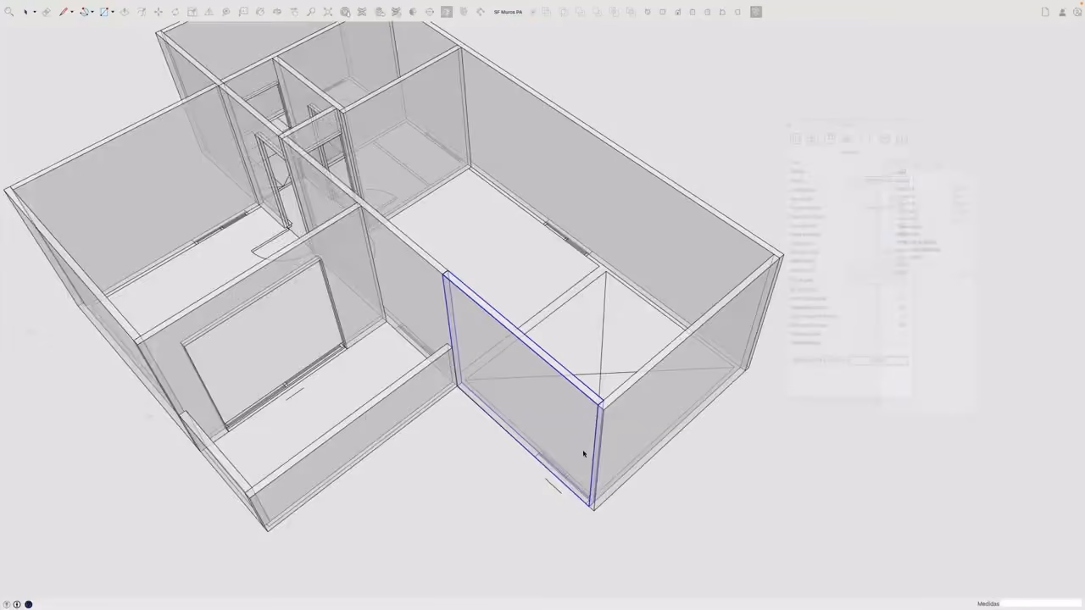Select the Scale tool
The width and height of the screenshot is (1085, 610).
click(x=192, y=12)
